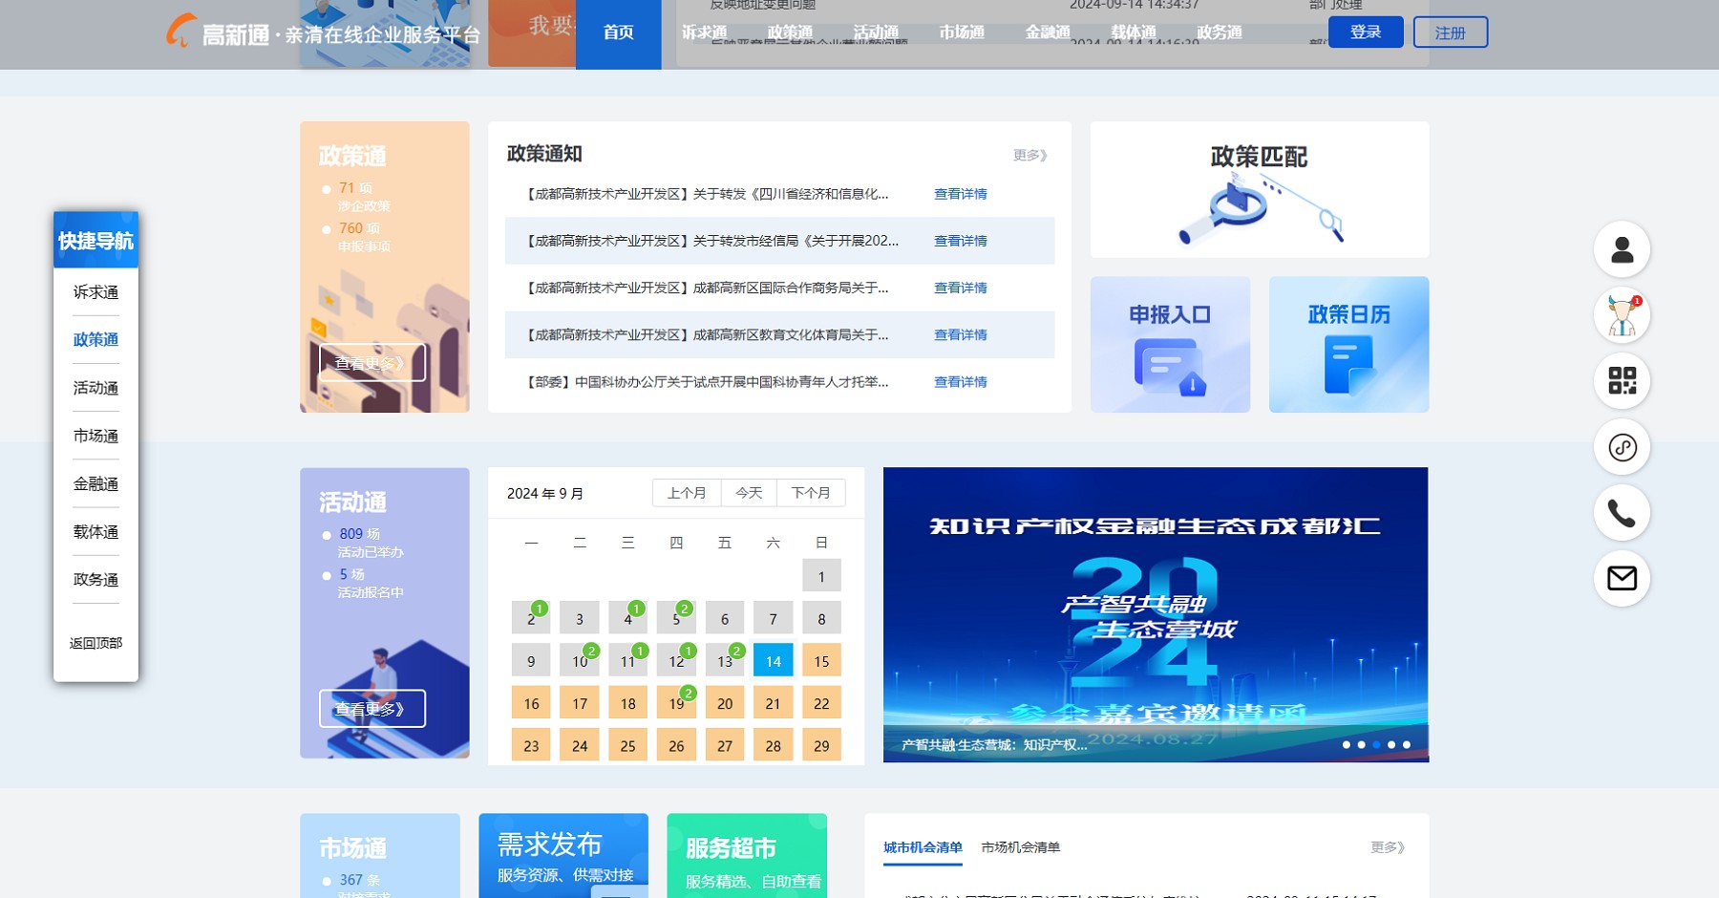Click the user profile icon in right sidebar
1719x898 pixels.
[1622, 250]
